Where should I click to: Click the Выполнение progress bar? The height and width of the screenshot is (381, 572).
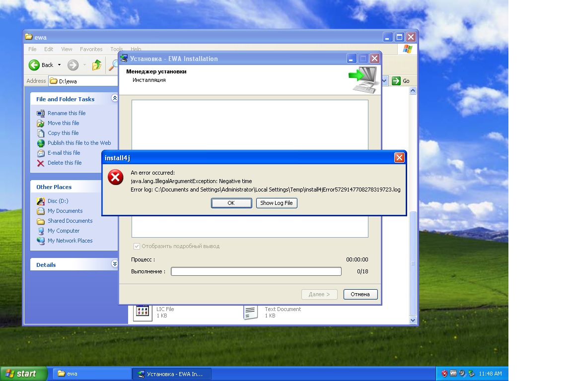pyautogui.click(x=256, y=271)
